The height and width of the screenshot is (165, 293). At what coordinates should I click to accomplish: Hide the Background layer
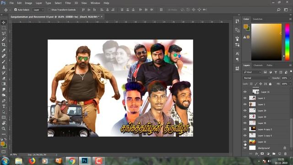pos(245,148)
